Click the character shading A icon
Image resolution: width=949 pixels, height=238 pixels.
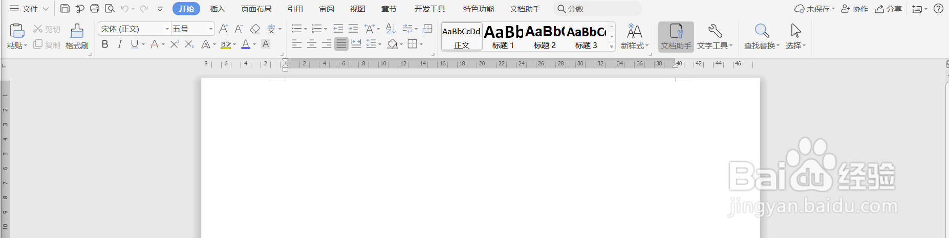(266, 44)
